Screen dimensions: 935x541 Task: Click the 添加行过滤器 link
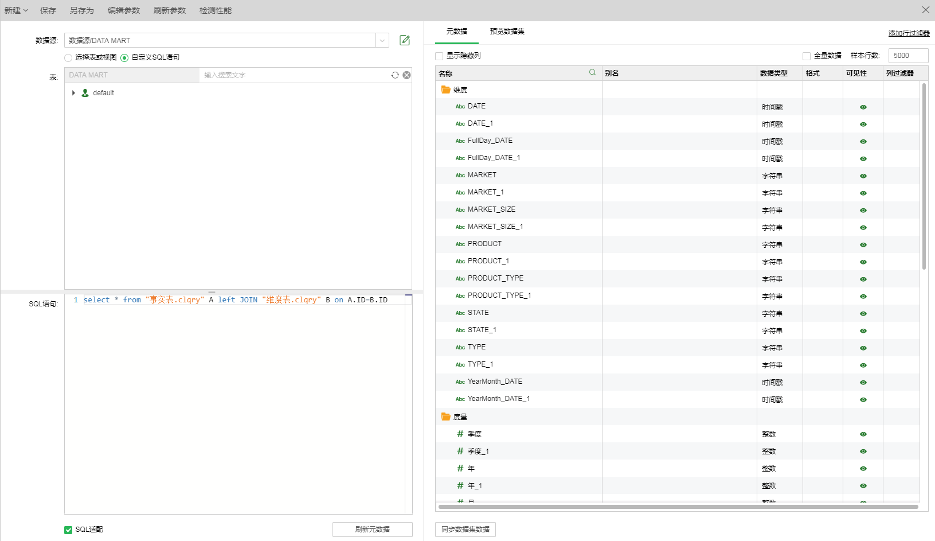coord(909,33)
